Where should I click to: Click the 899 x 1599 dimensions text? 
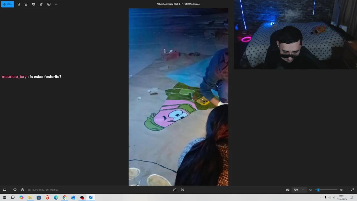tap(38, 190)
